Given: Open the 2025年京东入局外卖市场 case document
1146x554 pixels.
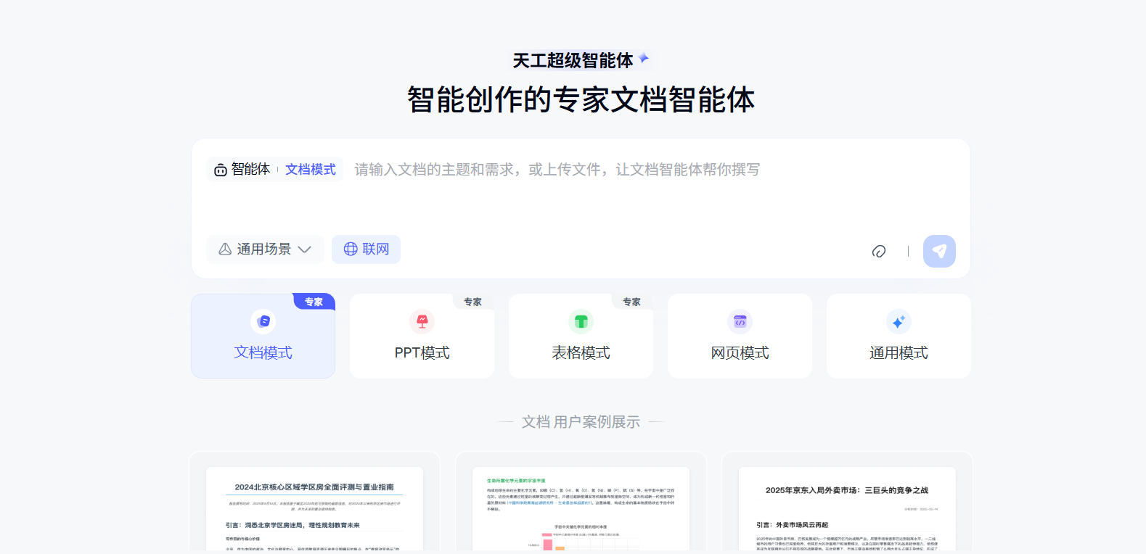Looking at the screenshot, I should 847,503.
